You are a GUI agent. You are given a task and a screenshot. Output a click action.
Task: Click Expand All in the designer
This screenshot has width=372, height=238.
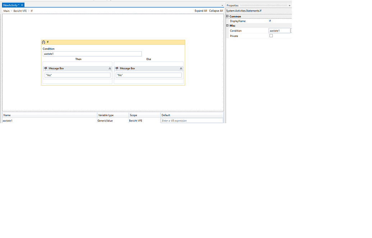tap(201, 11)
